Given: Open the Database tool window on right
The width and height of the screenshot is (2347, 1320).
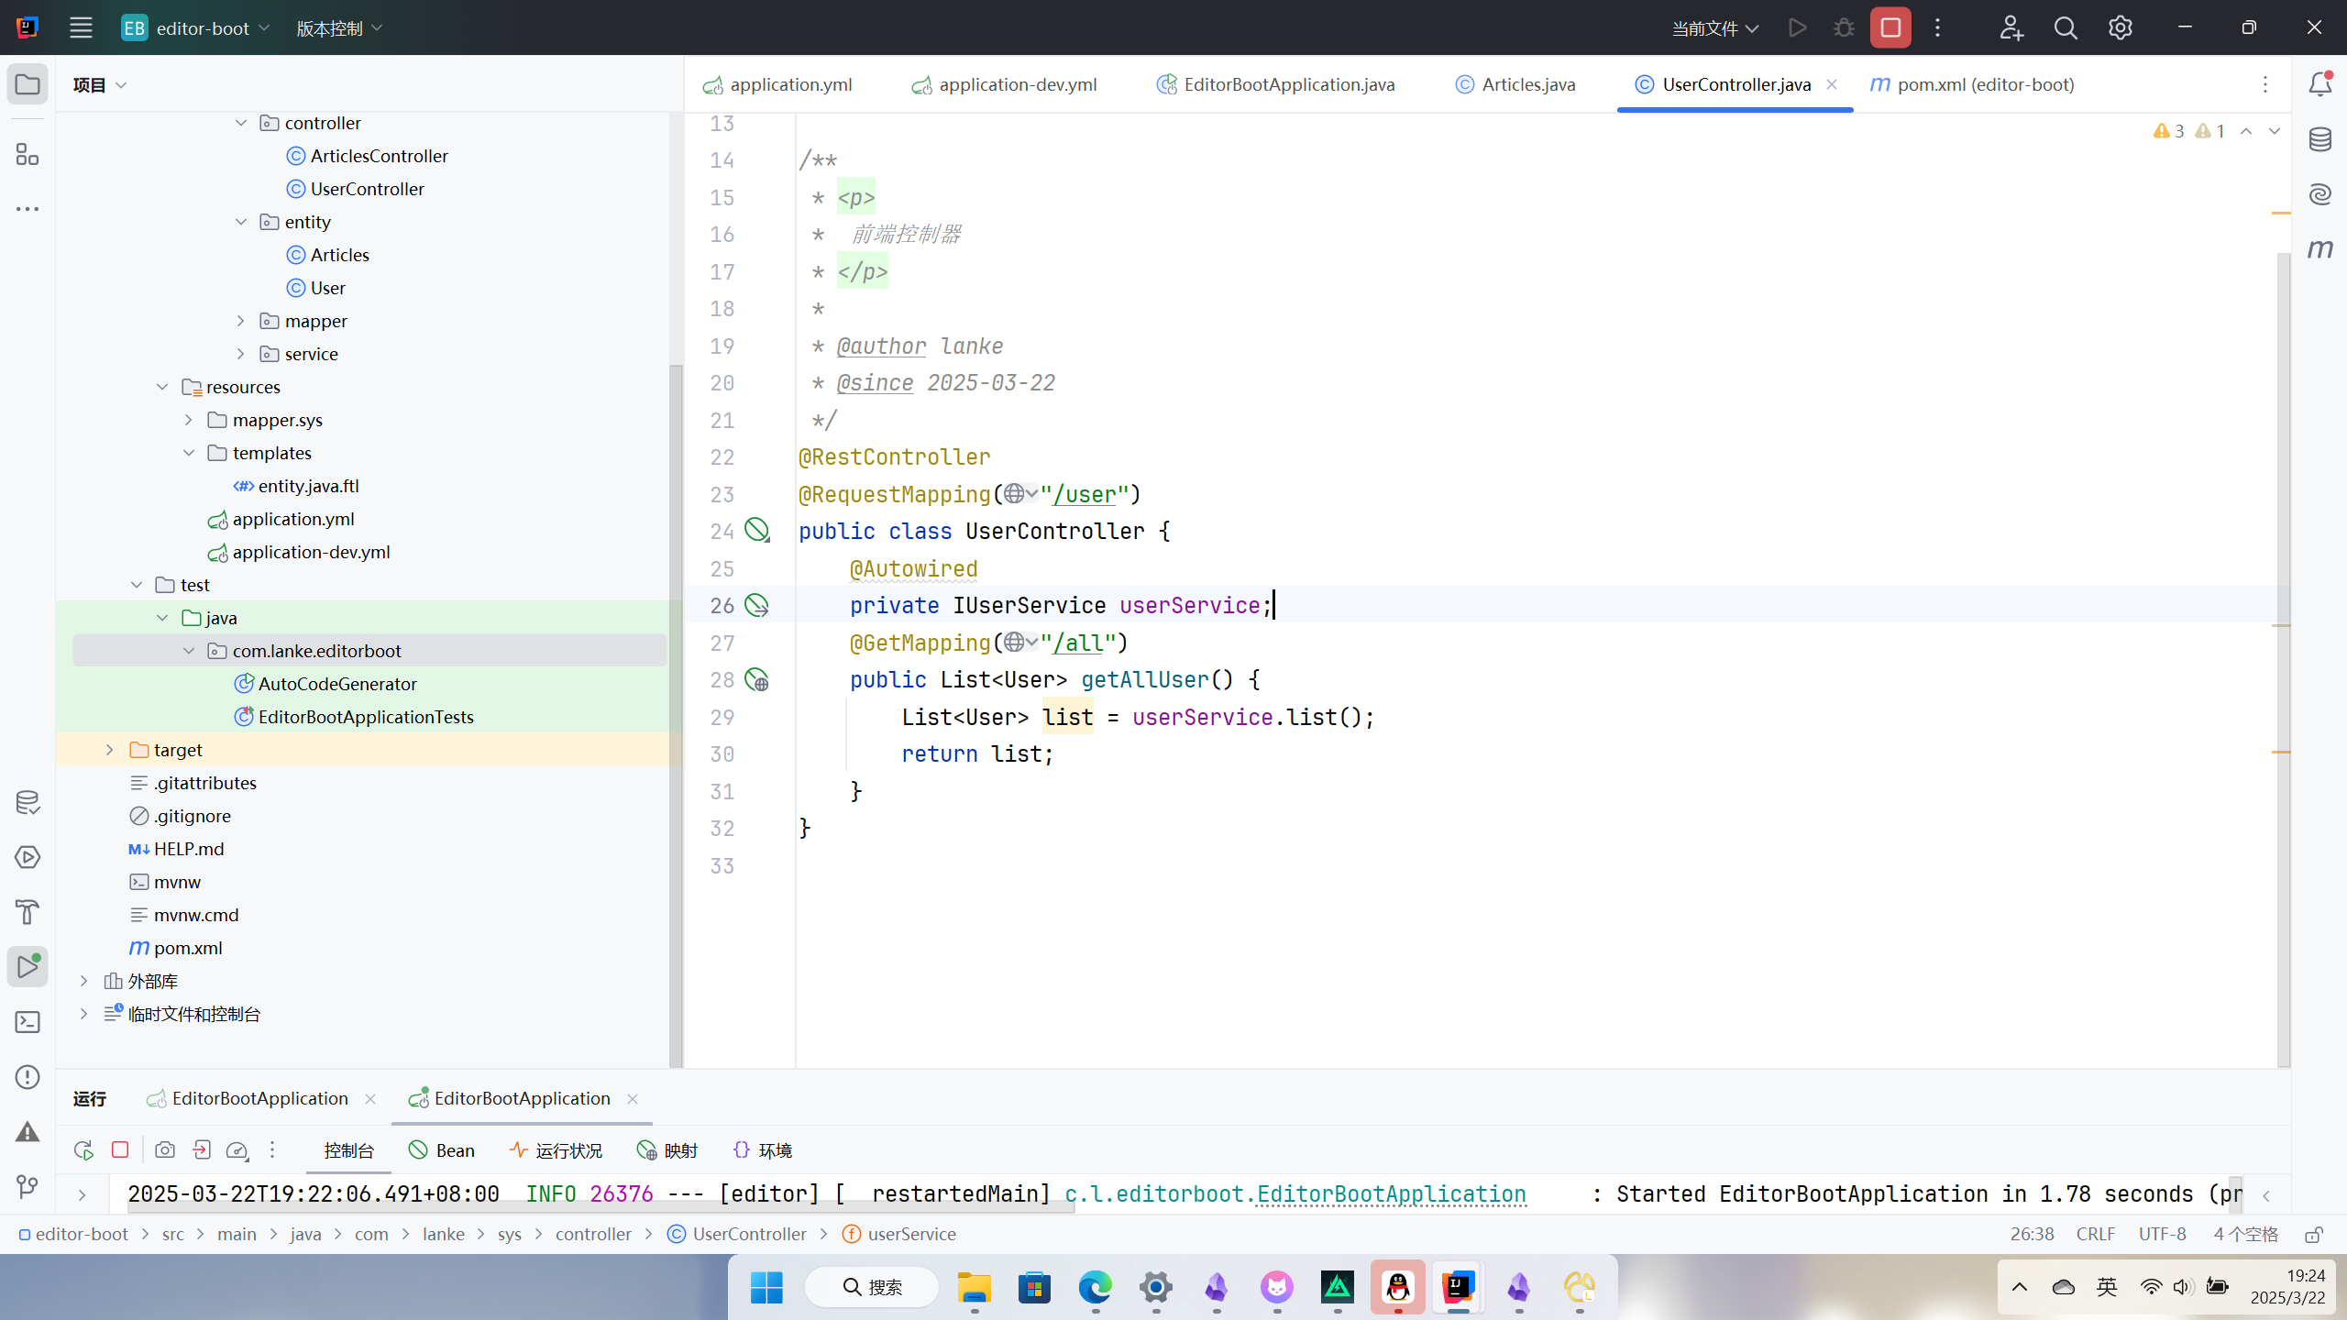Looking at the screenshot, I should (2320, 139).
